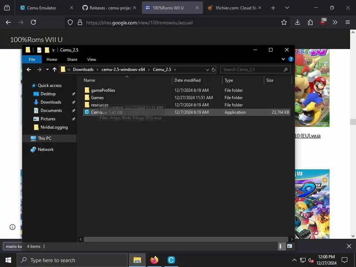
Task: Open a new Firefox tab
Action: (x=273, y=8)
